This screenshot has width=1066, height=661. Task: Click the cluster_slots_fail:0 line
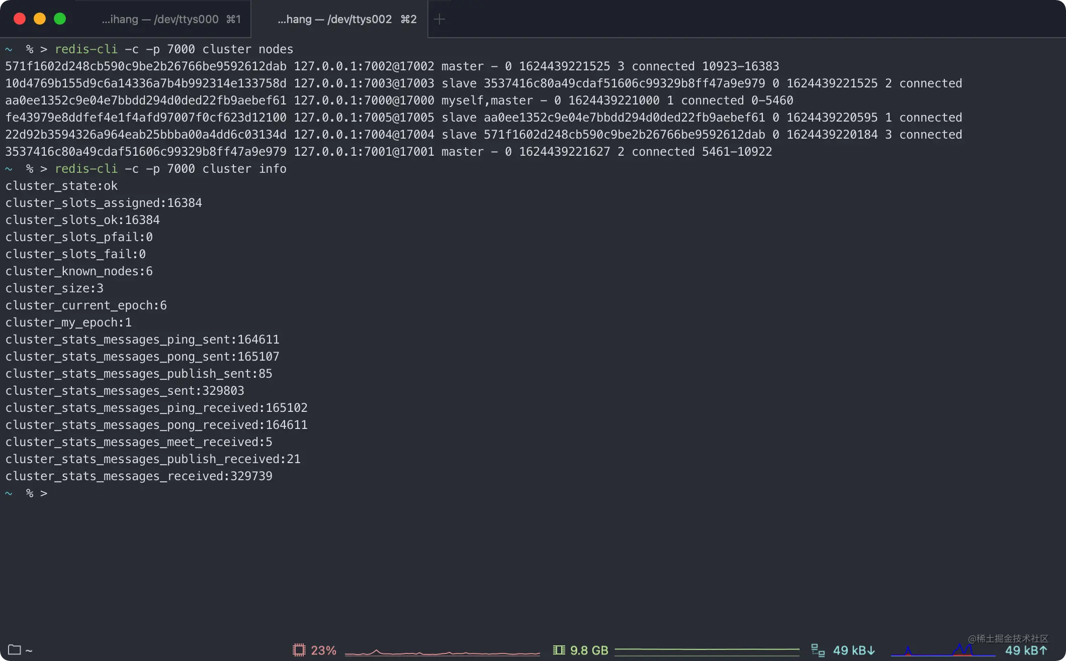75,254
